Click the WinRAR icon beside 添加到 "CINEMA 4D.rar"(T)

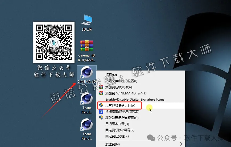click(x=101, y=93)
